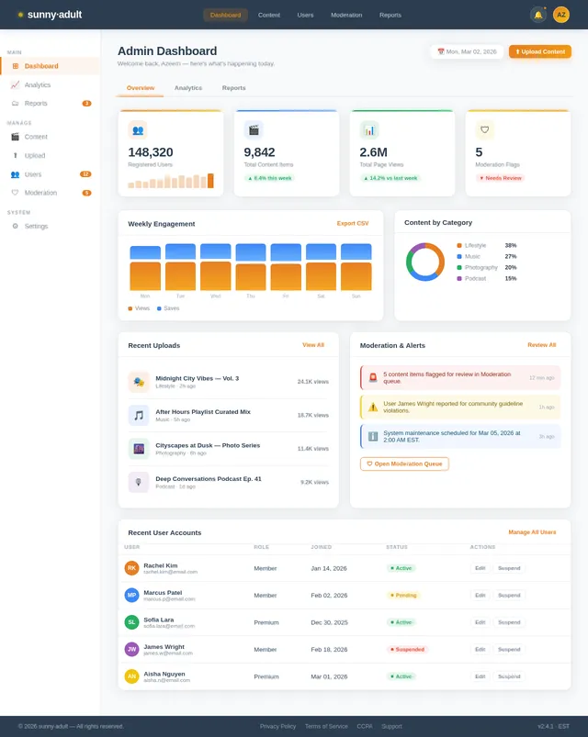Open Users in the sidebar
This screenshot has width=588, height=737.
coord(51,174)
